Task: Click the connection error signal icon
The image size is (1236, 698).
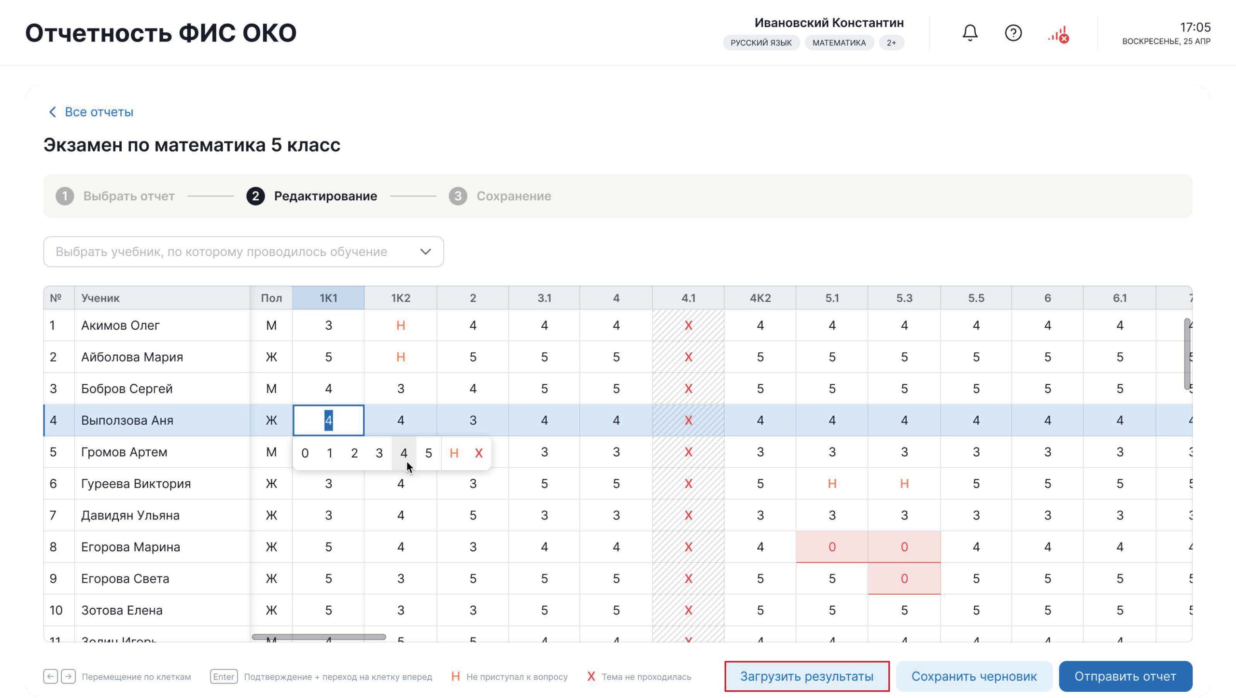Action: [1058, 35]
